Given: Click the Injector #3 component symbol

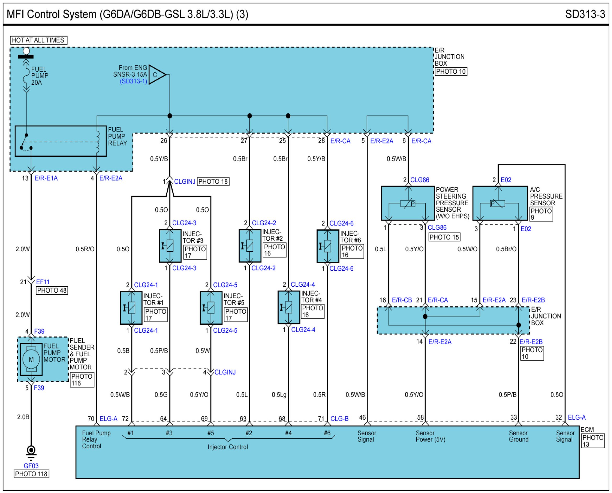Looking at the screenshot, I should coord(170,246).
